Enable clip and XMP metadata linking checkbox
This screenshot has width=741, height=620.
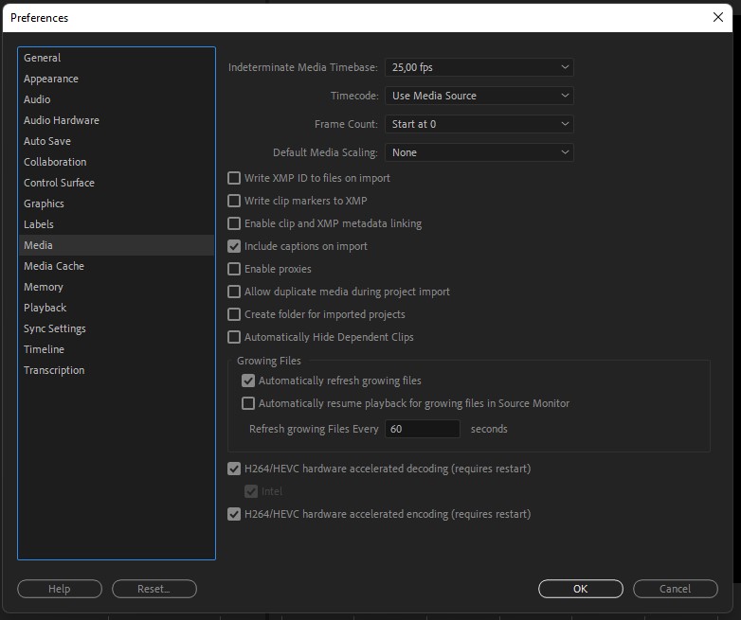pos(234,222)
